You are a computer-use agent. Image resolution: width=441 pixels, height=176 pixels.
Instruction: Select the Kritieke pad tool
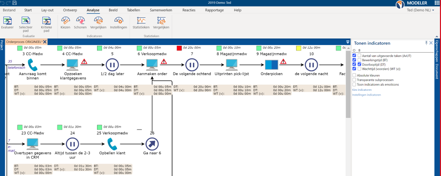(46, 21)
